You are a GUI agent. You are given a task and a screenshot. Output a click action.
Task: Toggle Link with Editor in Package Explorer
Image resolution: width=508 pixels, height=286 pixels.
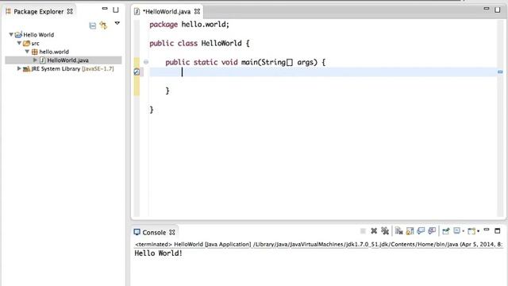click(103, 25)
